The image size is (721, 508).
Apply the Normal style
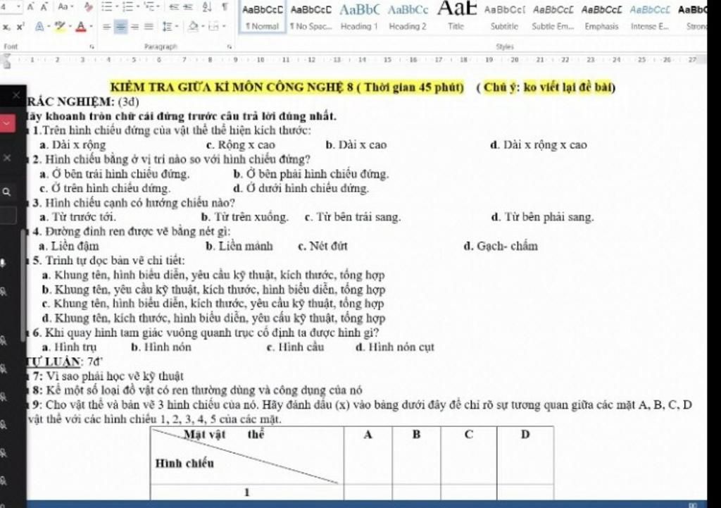(x=262, y=17)
